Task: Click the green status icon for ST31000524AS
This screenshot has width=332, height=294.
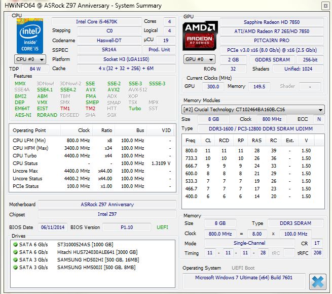Action: tap(16, 245)
